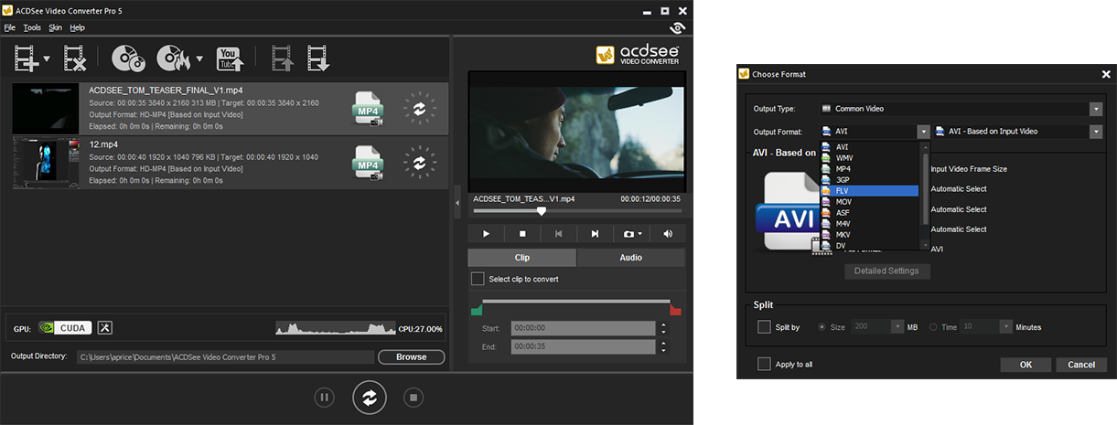Click the move file down icon
Image resolution: width=1117 pixels, height=425 pixels.
click(x=318, y=59)
